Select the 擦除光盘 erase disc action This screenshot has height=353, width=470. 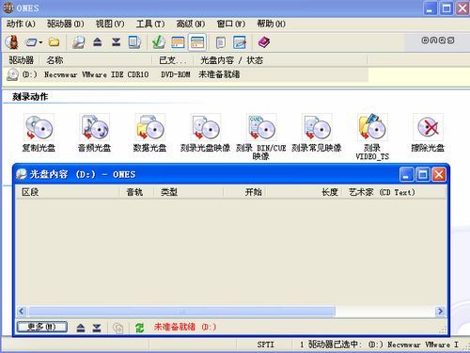pyautogui.click(x=428, y=133)
